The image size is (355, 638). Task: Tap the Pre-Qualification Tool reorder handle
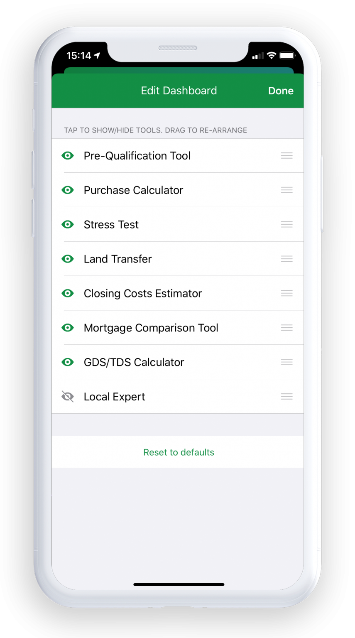click(x=286, y=156)
